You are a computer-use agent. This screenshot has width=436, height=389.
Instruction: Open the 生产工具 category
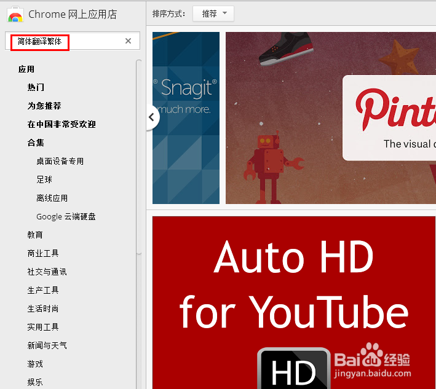click(43, 290)
